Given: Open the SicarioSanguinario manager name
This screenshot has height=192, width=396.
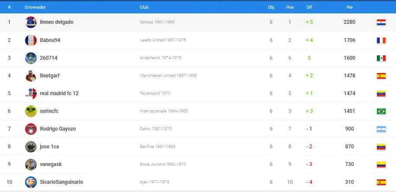Looking at the screenshot, I should (61, 182).
